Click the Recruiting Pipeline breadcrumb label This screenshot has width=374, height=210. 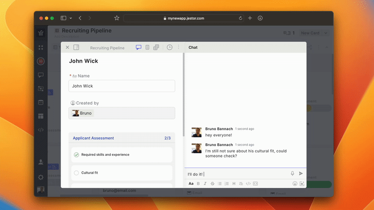108,48
